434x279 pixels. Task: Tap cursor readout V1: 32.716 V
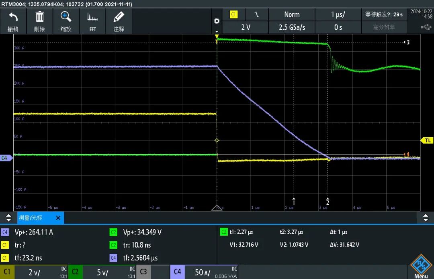coord(244,245)
